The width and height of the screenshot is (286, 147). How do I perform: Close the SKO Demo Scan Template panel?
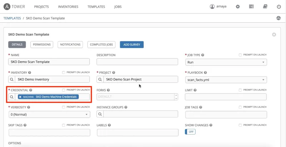274,35
